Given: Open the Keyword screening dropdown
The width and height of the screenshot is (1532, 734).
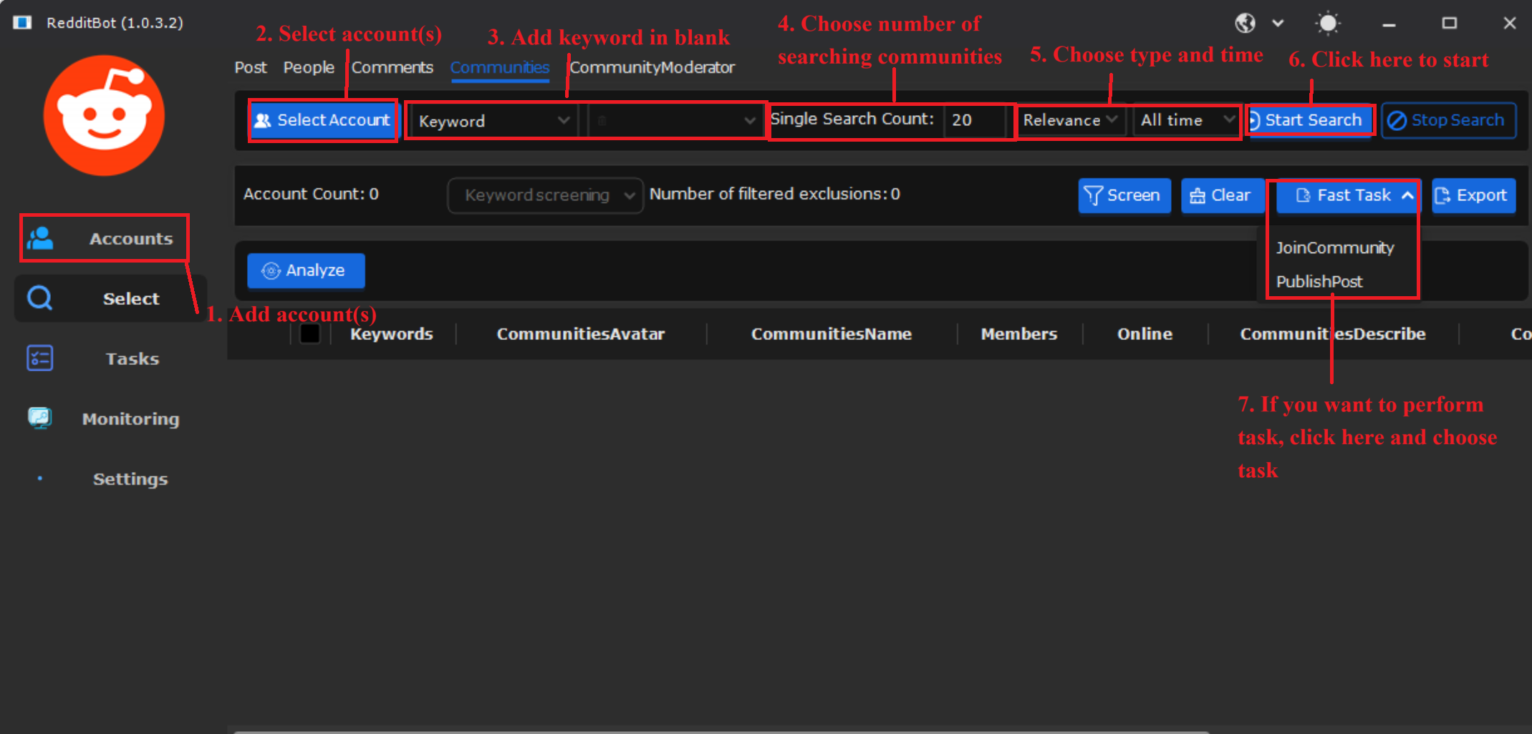Looking at the screenshot, I should coord(545,195).
